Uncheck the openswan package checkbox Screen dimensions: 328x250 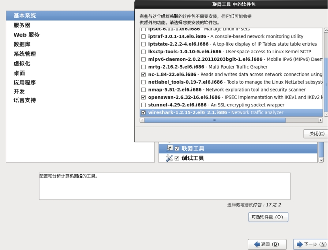[x=143, y=97]
